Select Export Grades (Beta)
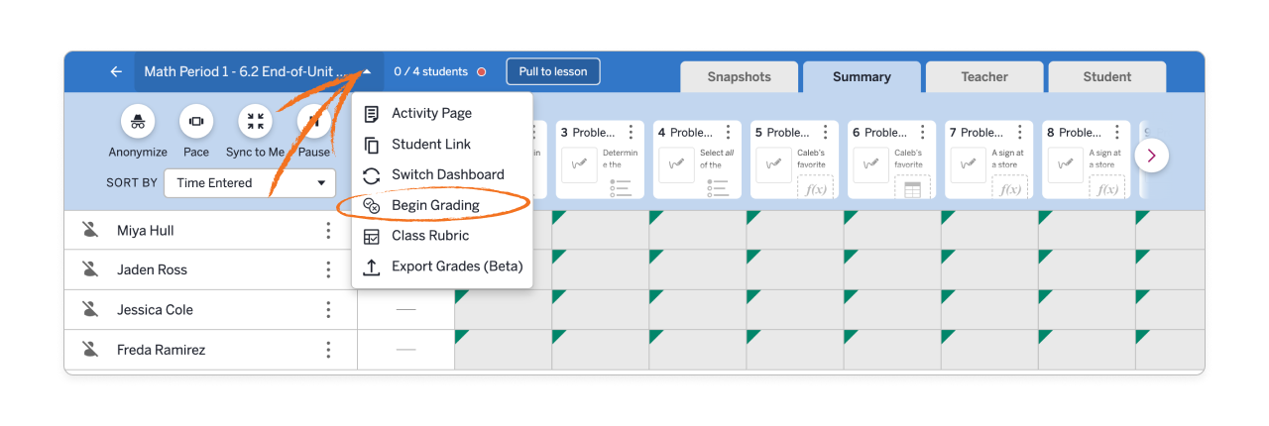The width and height of the screenshot is (1269, 426). coord(456,266)
